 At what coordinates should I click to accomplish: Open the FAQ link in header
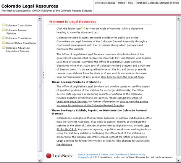tap(130, 3)
